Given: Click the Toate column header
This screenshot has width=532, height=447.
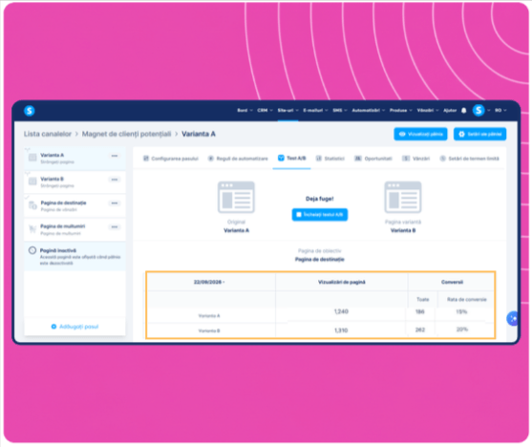Looking at the screenshot, I should click(x=423, y=299).
